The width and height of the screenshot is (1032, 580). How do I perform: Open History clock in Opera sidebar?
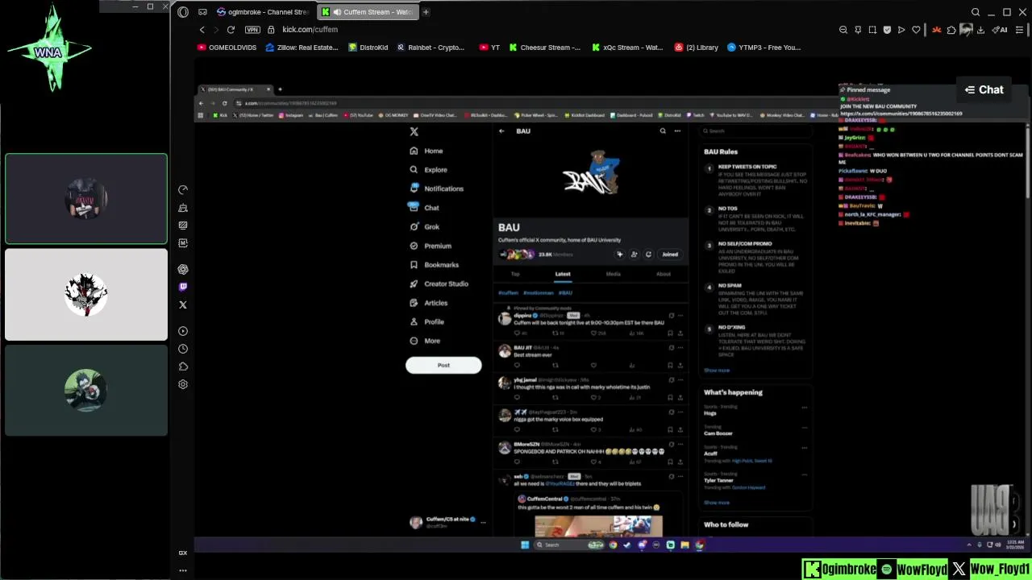[183, 349]
